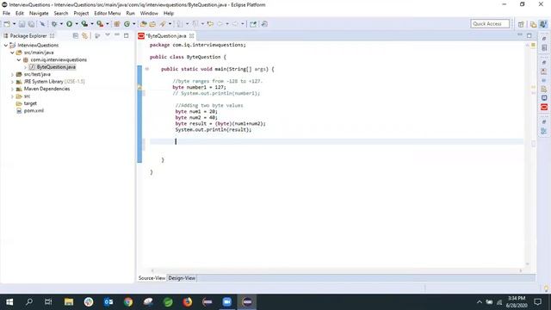Open the Window menu
The width and height of the screenshot is (551, 310).
point(149,14)
